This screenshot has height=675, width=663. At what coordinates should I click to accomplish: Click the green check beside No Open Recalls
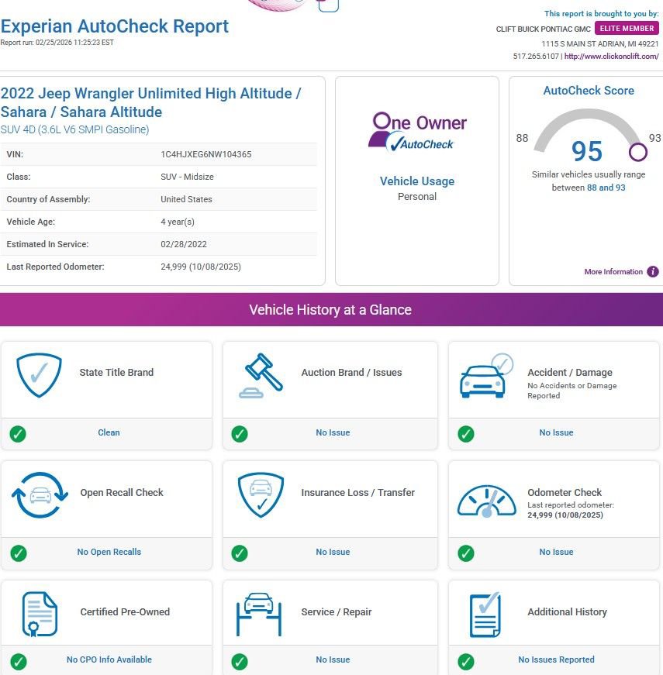(x=18, y=553)
